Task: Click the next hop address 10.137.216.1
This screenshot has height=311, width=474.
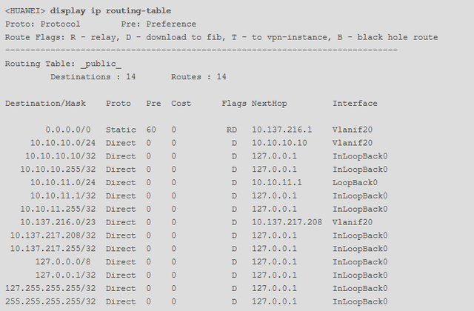Action: [x=282, y=130]
